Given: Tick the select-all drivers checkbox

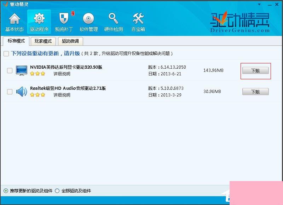Looking at the screenshot, I should [6, 54].
